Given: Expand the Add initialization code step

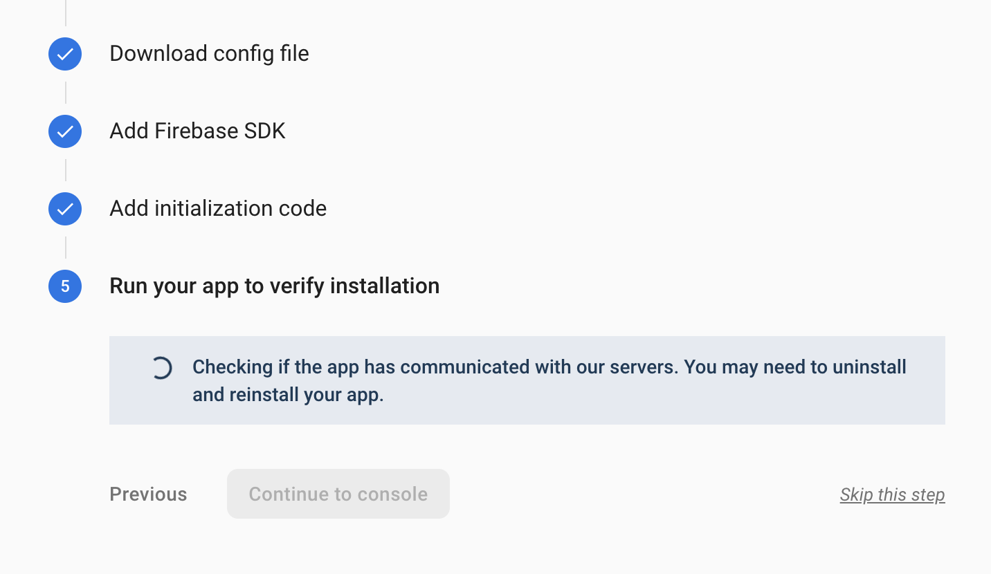Looking at the screenshot, I should (218, 209).
